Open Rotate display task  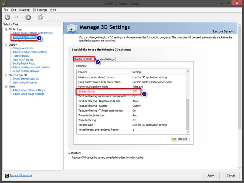(21, 56)
